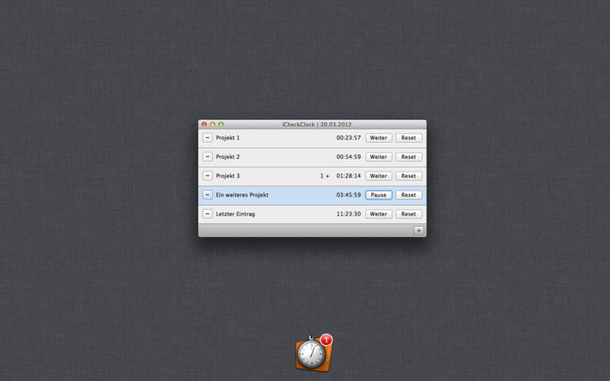
Task: Continue Projekt 3 timer with Weiter
Action: [378, 176]
